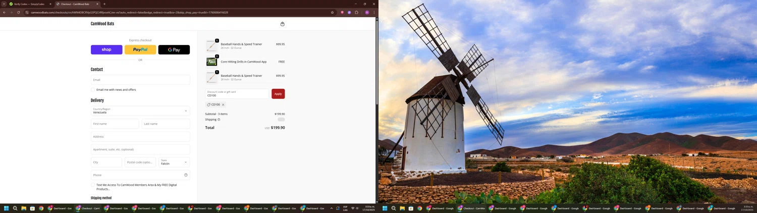Focus the Postal code field

140,162
